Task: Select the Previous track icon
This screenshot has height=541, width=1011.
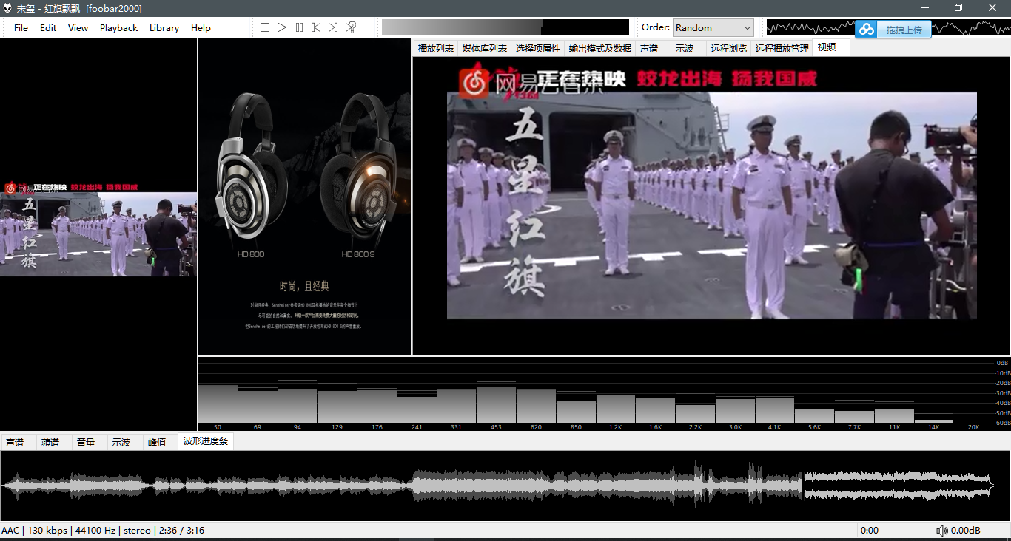Action: 315,27
